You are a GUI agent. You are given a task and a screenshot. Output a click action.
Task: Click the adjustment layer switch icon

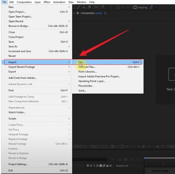[107, 166]
